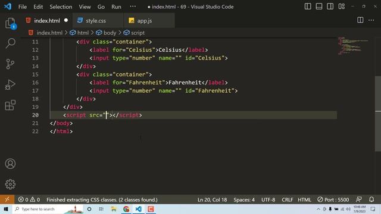Show hidden system tray icons
This screenshot has height=214, width=381.
318,209
